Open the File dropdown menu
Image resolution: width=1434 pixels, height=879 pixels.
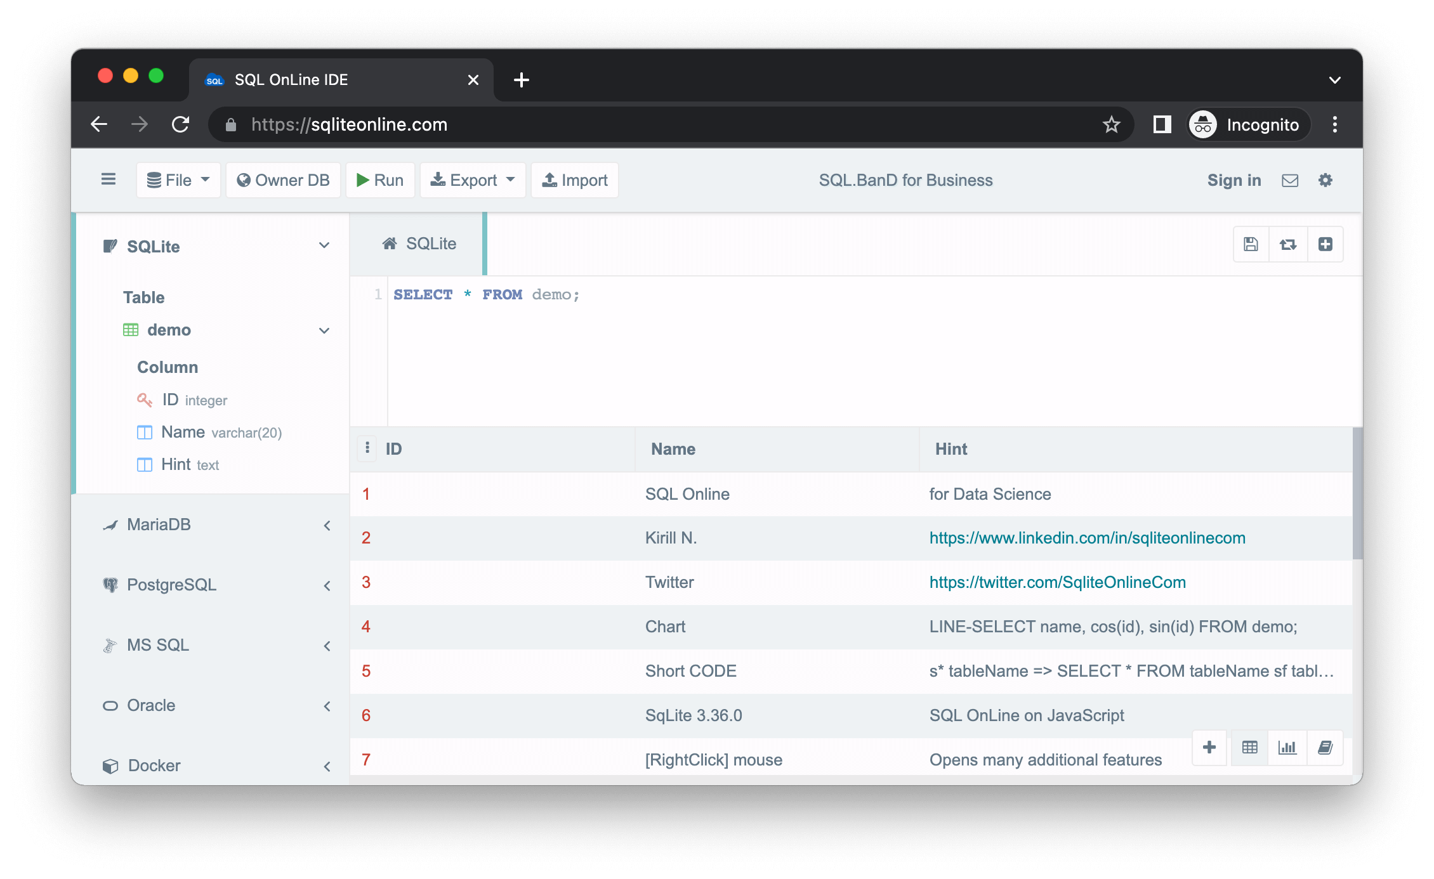178,180
